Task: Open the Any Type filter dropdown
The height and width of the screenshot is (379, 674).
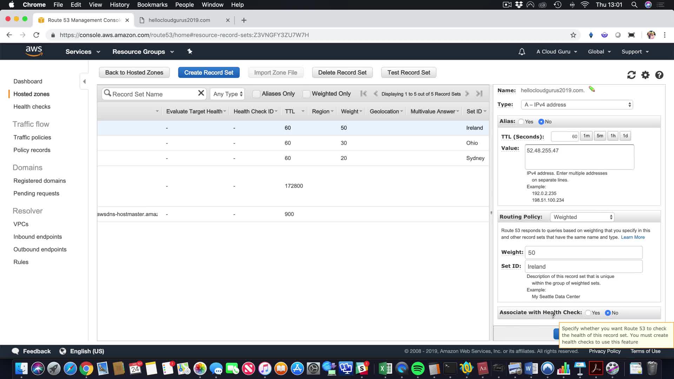Action: click(x=228, y=94)
